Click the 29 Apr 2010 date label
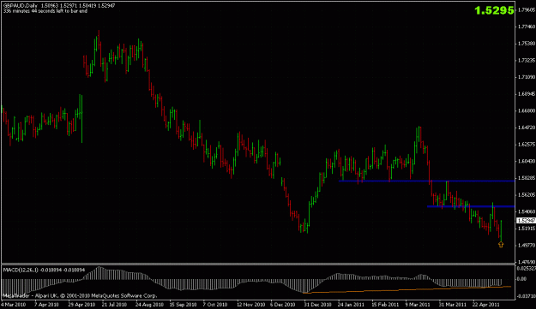536x309 pixels. click(x=81, y=304)
